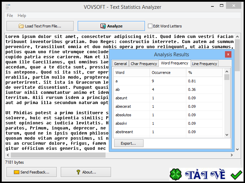Click the book icon on Analyze button

pyautogui.click(x=103, y=26)
